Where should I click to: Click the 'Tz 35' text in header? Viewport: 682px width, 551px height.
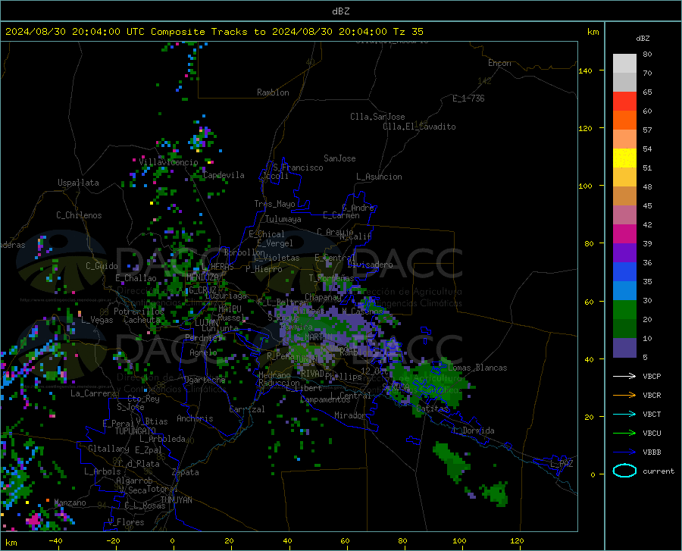(408, 32)
